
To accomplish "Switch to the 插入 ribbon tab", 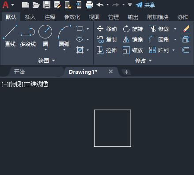I will [30, 17].
